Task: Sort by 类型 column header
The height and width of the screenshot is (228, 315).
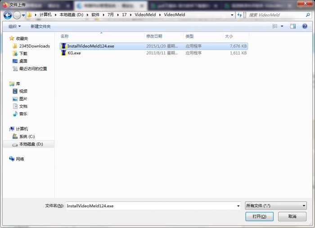Action: [189, 36]
